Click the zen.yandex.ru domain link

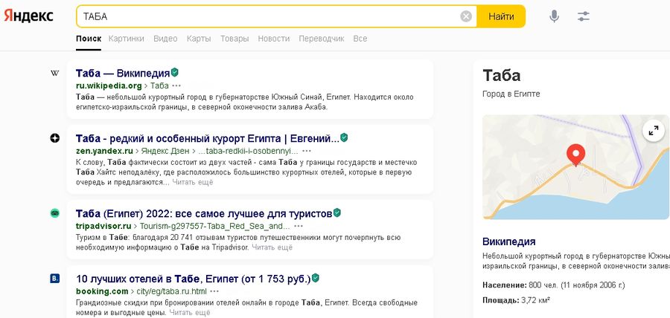pos(104,151)
